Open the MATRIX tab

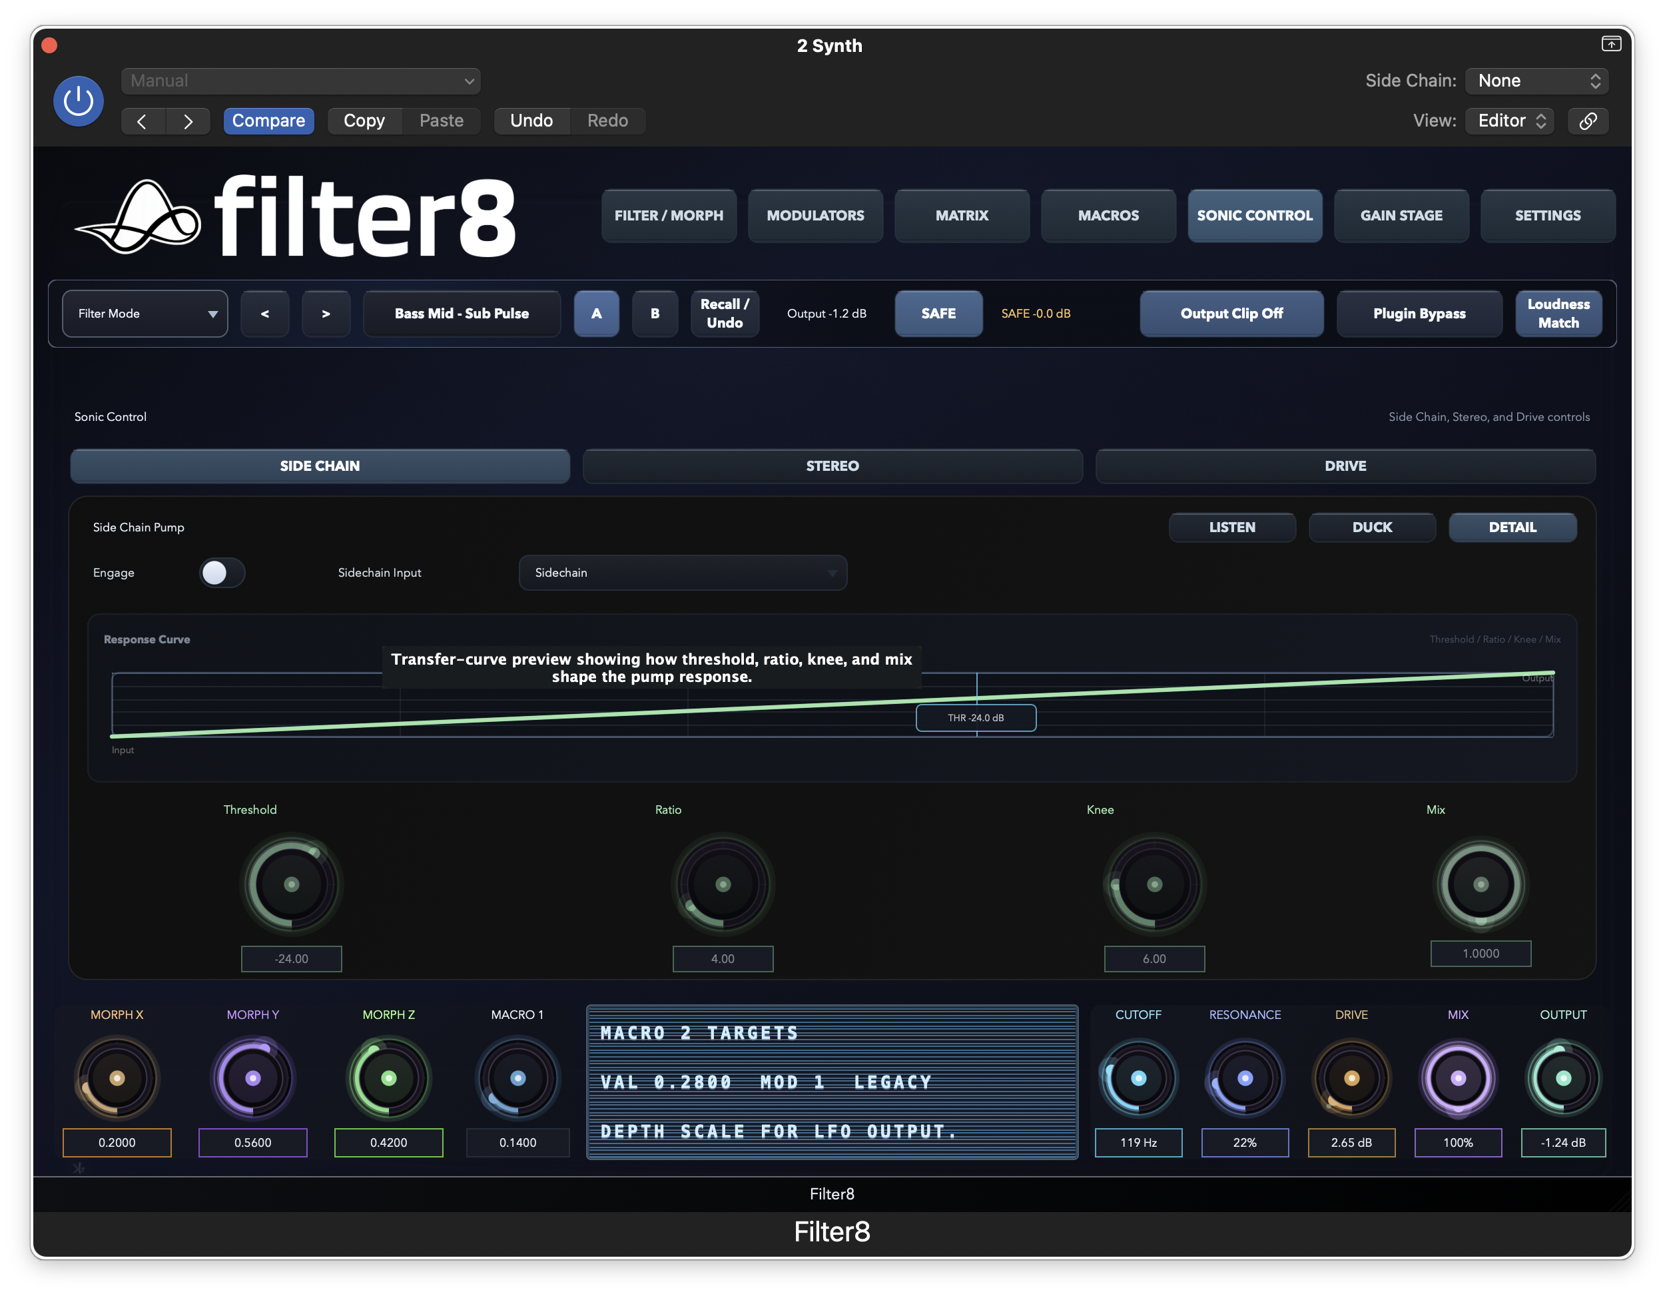coord(961,216)
